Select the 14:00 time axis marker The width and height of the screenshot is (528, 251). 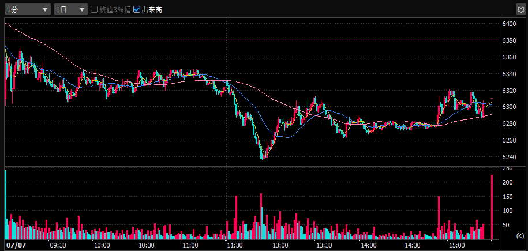369,245
